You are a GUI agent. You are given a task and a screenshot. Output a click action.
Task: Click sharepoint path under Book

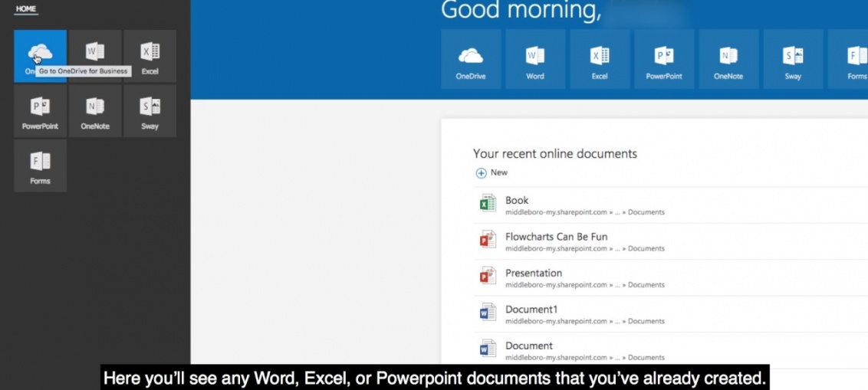[x=584, y=212]
